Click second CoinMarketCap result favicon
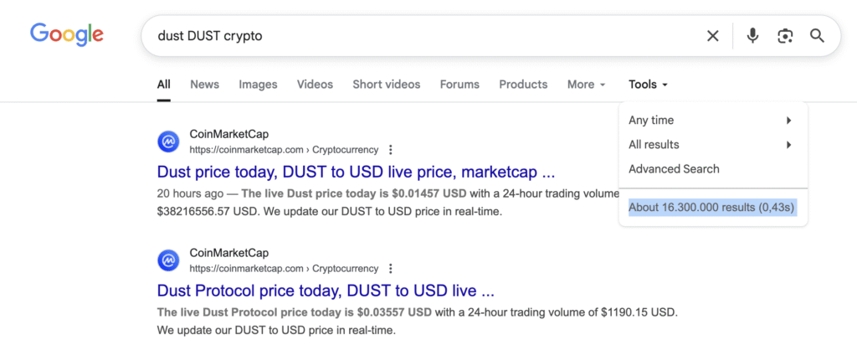857x345 pixels. pyautogui.click(x=169, y=260)
